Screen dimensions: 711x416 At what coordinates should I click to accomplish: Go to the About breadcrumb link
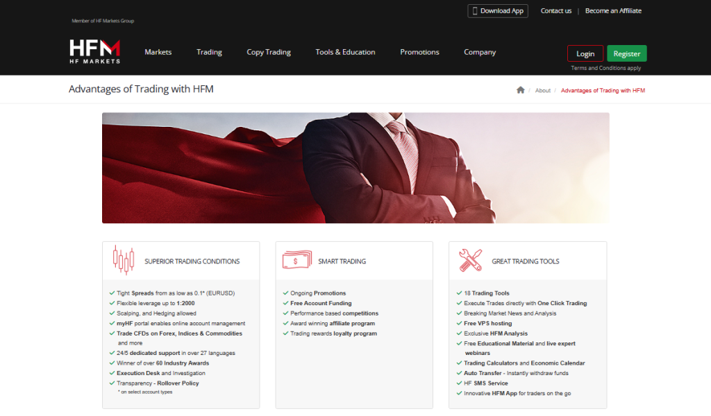[x=543, y=91]
